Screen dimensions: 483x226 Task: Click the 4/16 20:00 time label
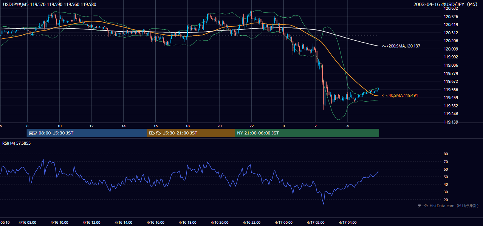pos(220,223)
